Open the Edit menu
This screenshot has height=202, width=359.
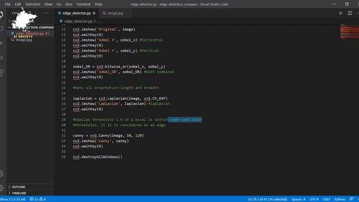click(x=18, y=4)
